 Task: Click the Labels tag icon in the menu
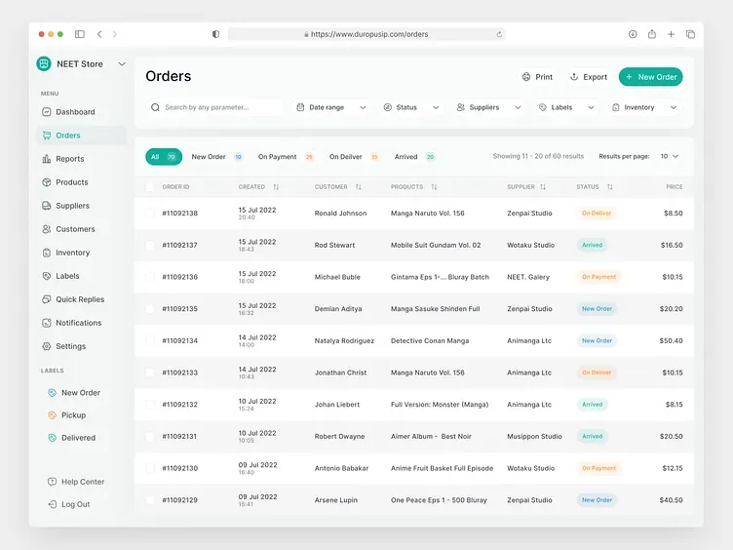[46, 276]
